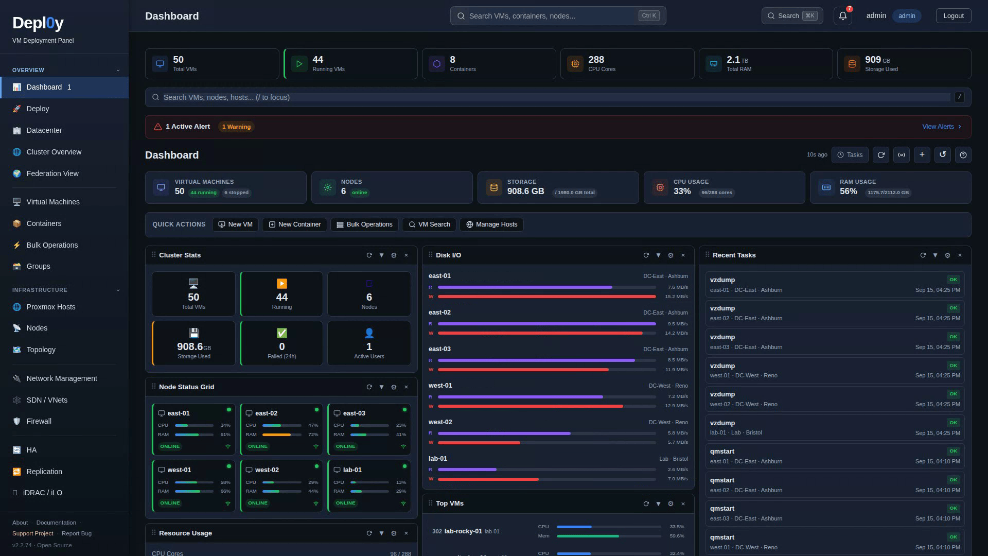The image size is (988, 556).
Task: Click the Logout button
Action: (954, 16)
